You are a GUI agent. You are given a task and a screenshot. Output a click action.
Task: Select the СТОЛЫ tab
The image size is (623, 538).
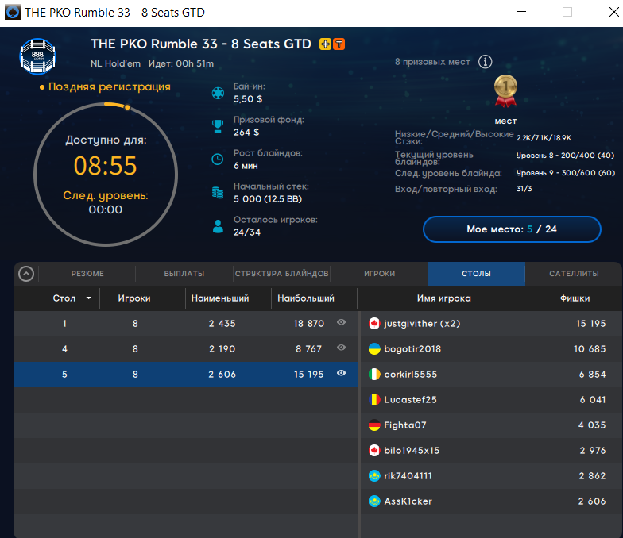[x=476, y=273]
